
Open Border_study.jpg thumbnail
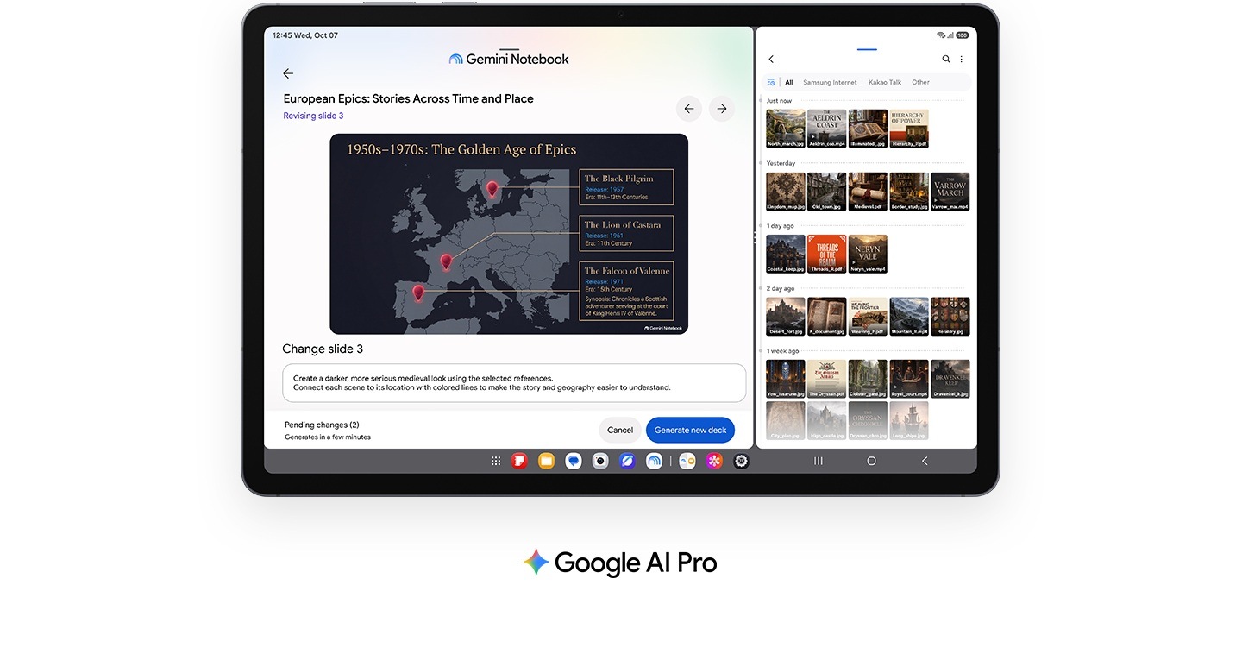(909, 192)
